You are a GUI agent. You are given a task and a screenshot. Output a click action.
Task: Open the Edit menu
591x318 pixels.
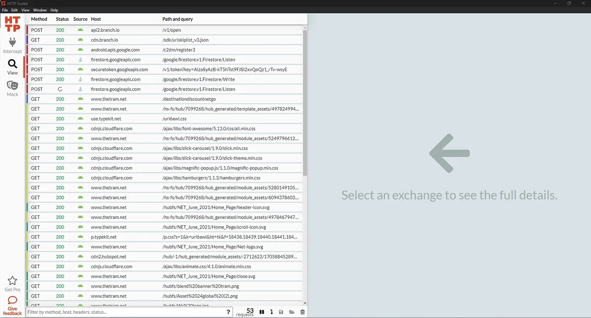[x=15, y=10]
